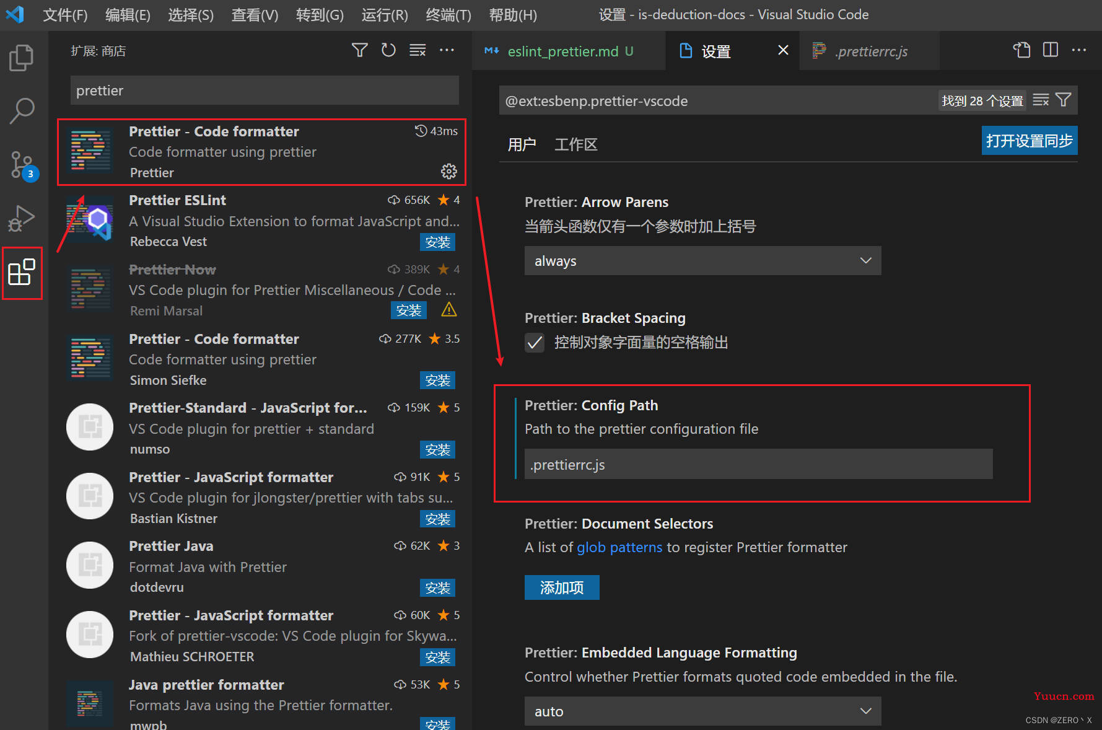The height and width of the screenshot is (730, 1102).
Task: Open manage gear for Prettier extension
Action: click(449, 172)
